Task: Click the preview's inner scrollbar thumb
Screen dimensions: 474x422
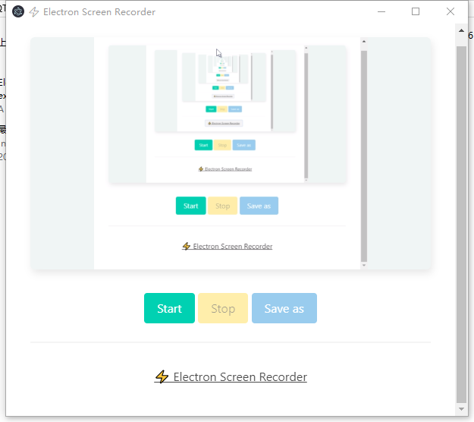Action: [x=364, y=156]
